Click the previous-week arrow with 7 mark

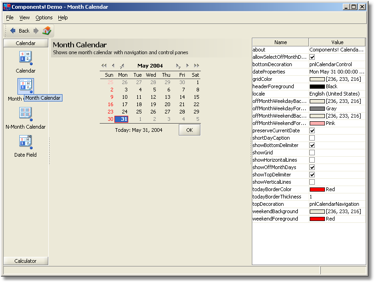tap(122, 66)
